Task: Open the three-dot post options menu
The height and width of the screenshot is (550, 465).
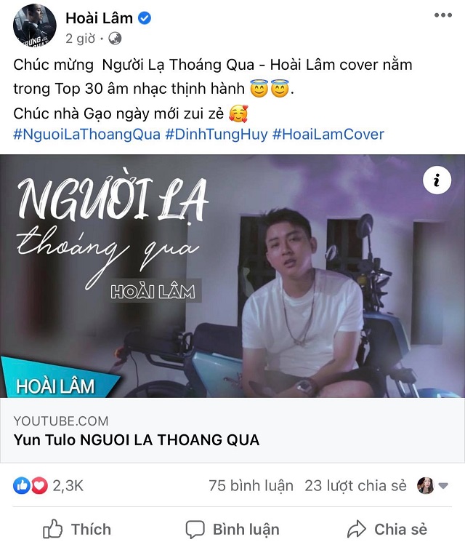Action: [443, 15]
